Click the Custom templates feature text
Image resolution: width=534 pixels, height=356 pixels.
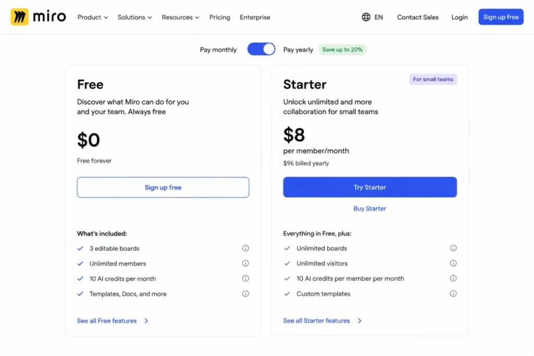pyautogui.click(x=323, y=294)
